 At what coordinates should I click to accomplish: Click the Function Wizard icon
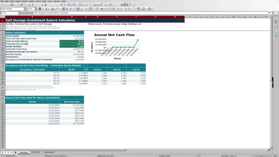click(24, 13)
